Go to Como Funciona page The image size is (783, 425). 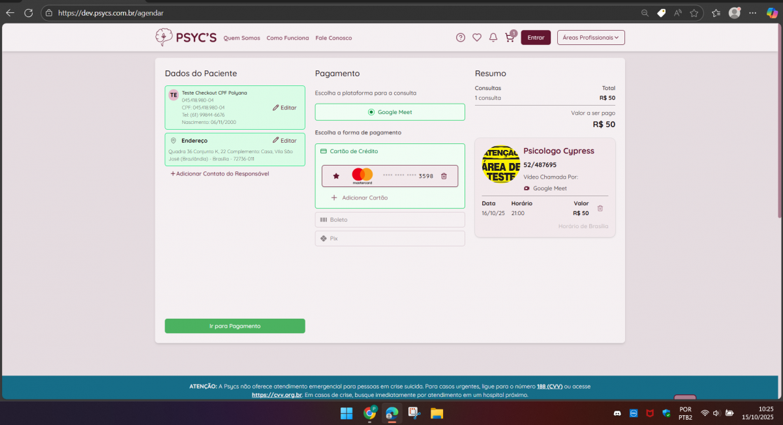point(288,38)
